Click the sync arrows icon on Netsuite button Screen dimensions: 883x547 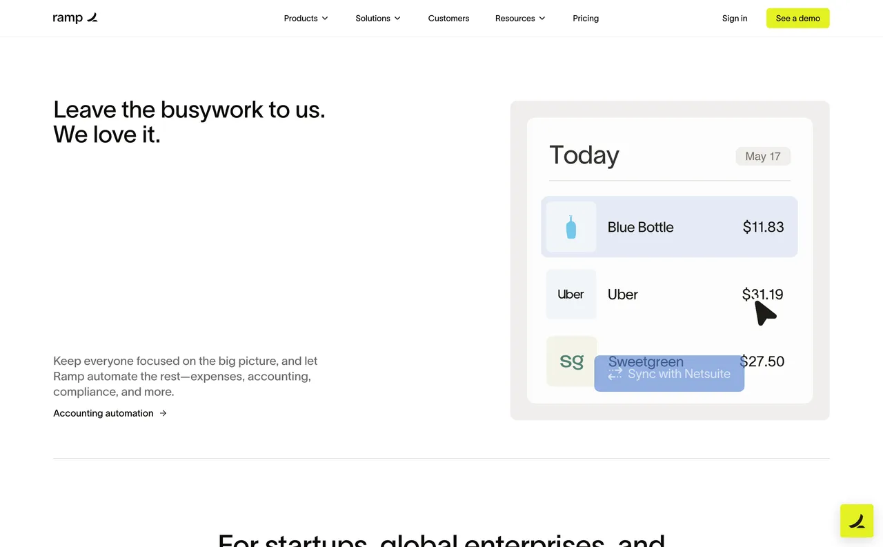tap(615, 373)
